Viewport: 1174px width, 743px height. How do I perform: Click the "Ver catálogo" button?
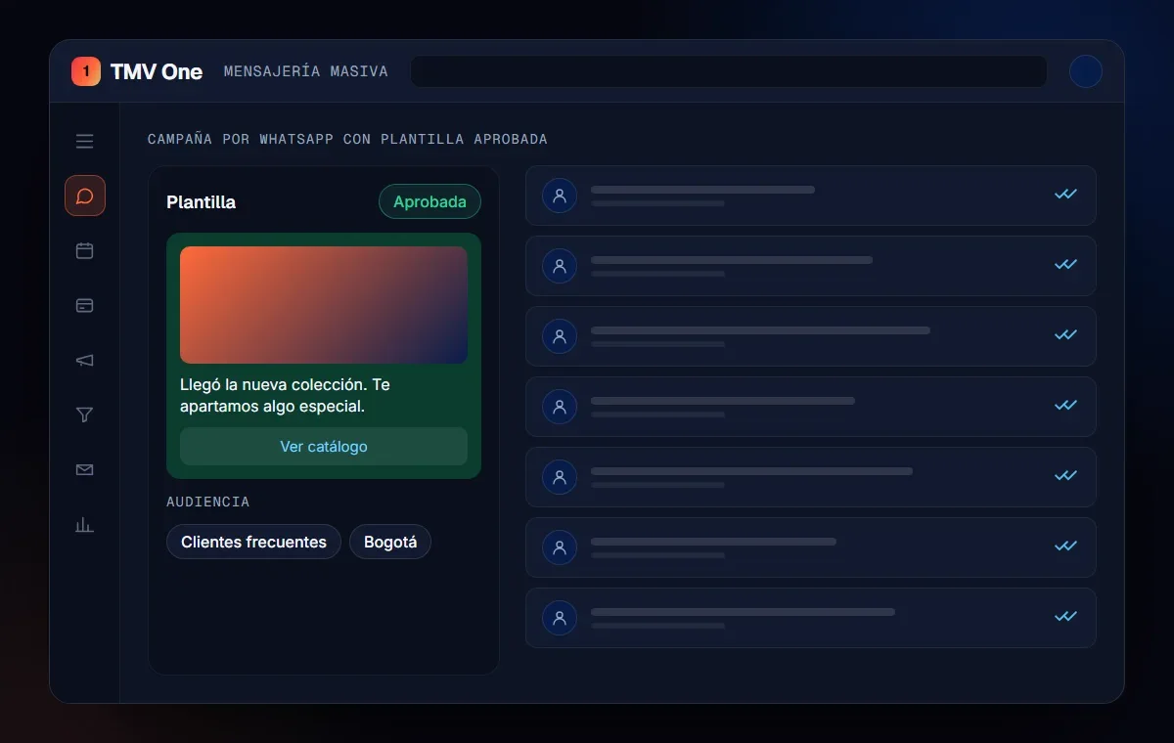[x=324, y=447]
